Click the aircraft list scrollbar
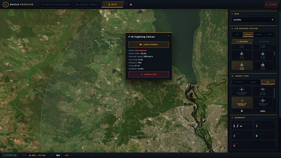281x158 pixels. pos(274,54)
